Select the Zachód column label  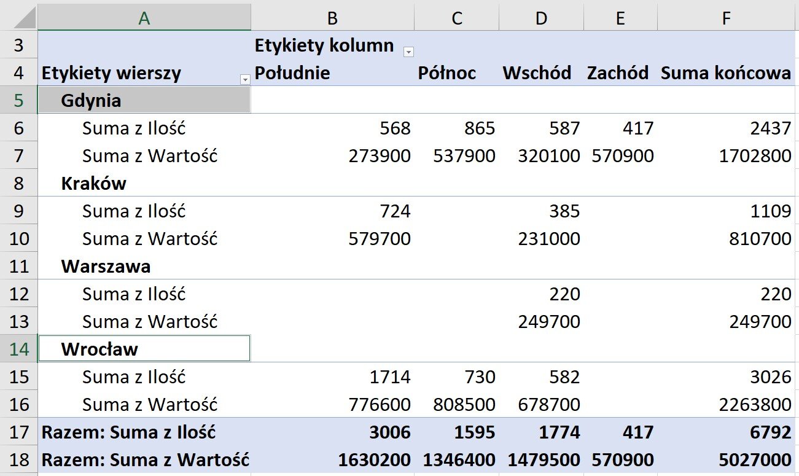coord(620,72)
